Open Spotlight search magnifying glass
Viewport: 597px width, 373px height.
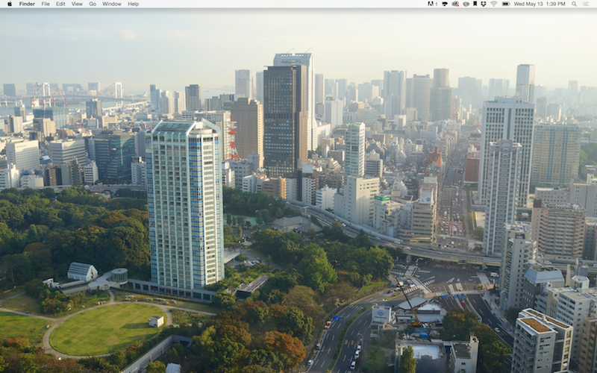(575, 4)
